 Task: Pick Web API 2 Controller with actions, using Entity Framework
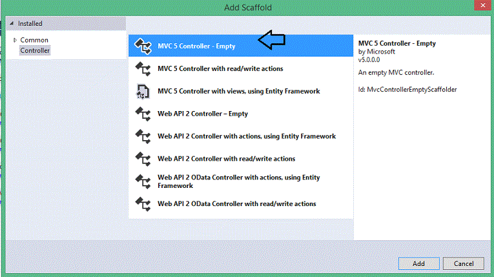coord(241,136)
